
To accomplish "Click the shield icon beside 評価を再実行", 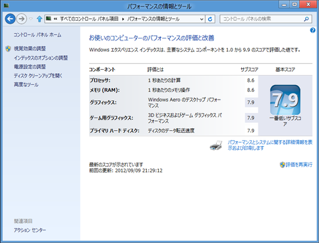I will 282,165.
